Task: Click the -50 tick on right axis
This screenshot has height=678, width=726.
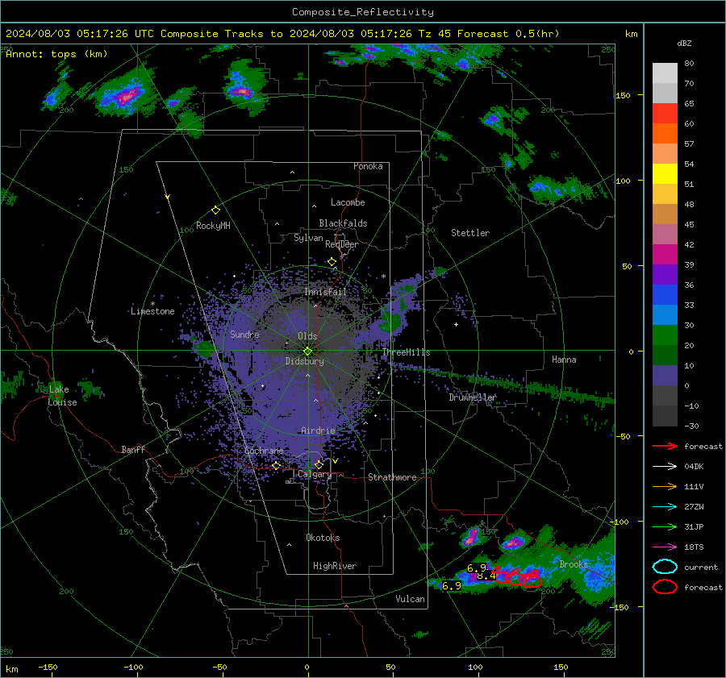Action: (625, 436)
